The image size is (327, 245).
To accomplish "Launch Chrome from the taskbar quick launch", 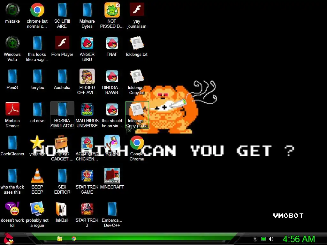I will pyautogui.click(x=74, y=239).
